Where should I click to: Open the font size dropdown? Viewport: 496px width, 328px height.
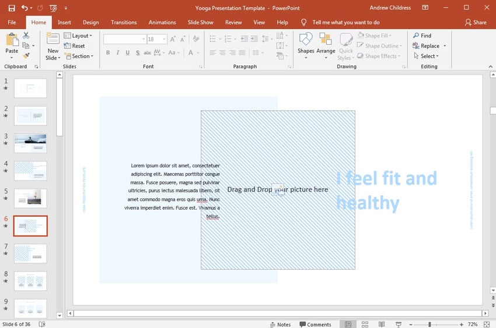tap(166, 39)
